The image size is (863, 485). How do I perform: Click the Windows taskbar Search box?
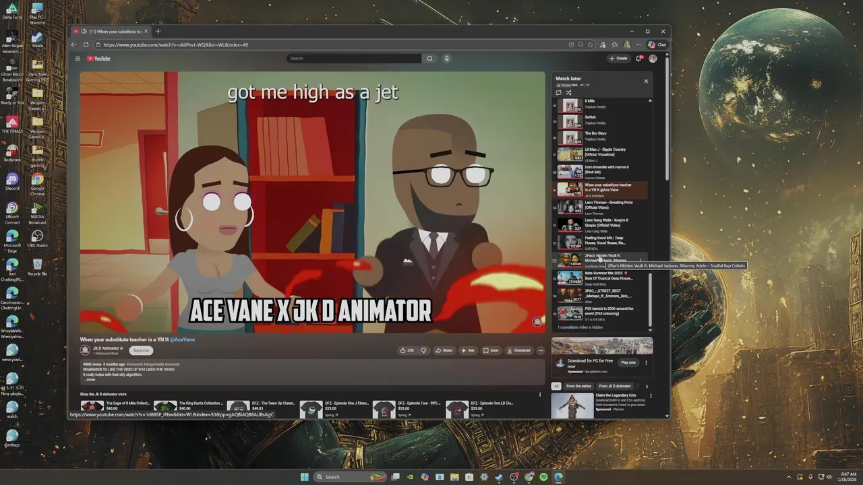pos(349,477)
